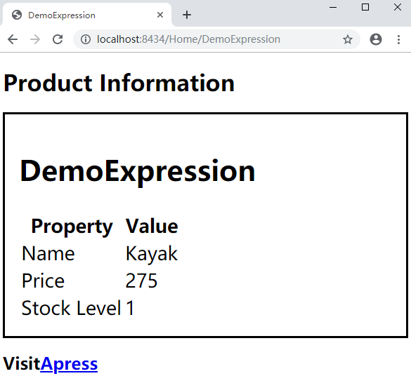This screenshot has width=411, height=383.
Task: Open the Chrome profile account icon
Action: 376,39
